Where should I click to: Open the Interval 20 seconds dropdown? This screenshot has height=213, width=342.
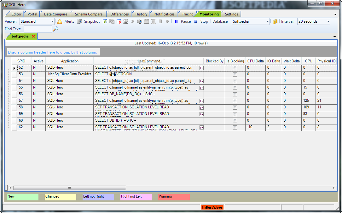(328, 21)
